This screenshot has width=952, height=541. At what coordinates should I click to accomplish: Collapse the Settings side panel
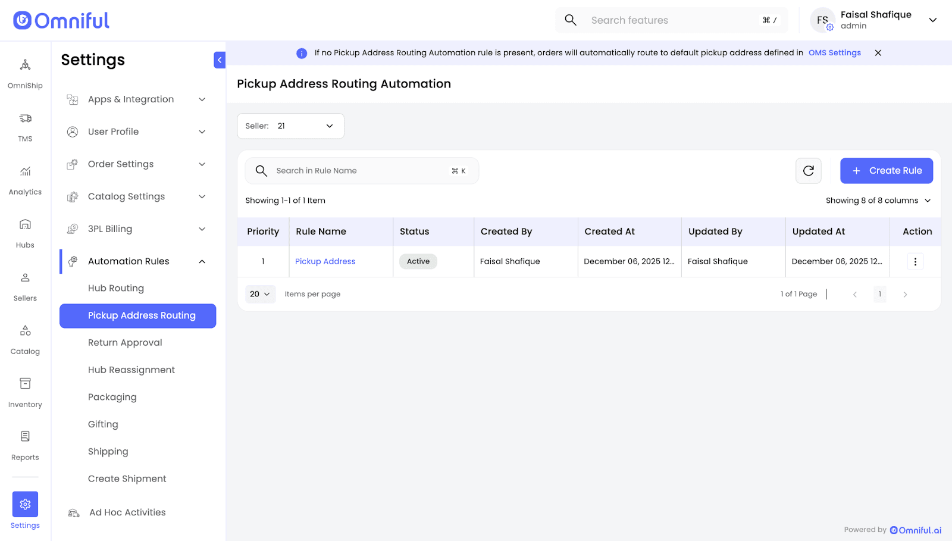point(220,60)
